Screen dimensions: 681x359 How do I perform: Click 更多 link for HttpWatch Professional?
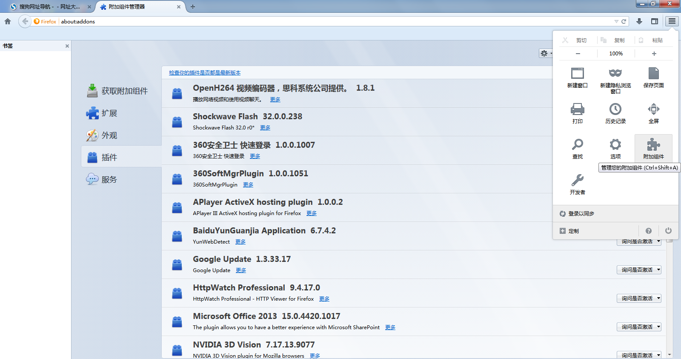click(324, 299)
